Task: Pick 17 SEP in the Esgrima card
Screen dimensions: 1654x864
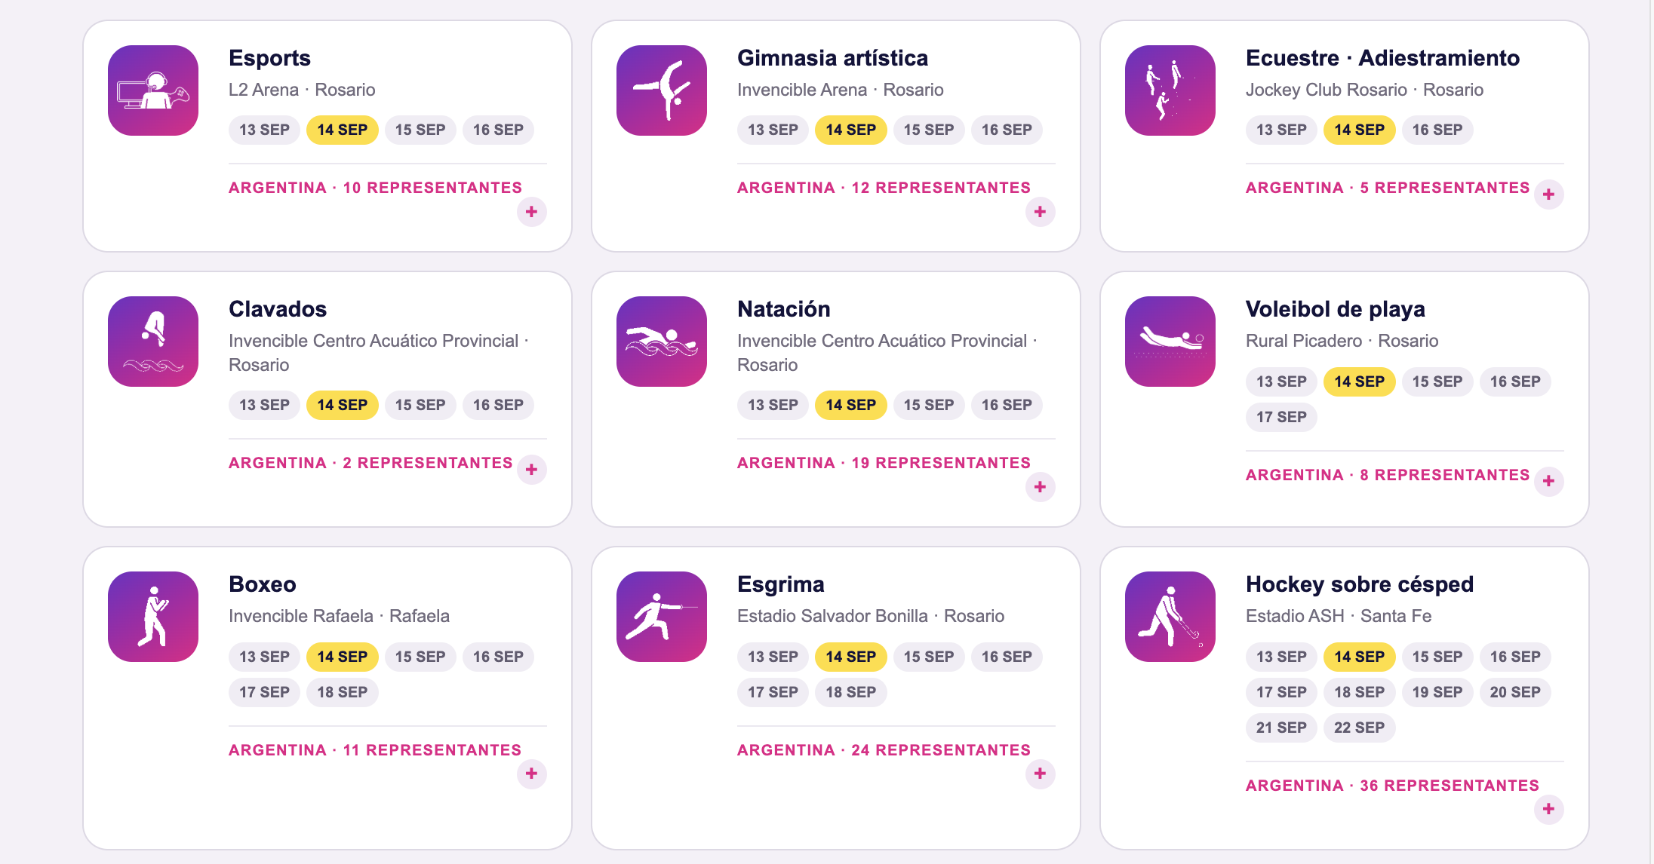Action: click(x=773, y=692)
